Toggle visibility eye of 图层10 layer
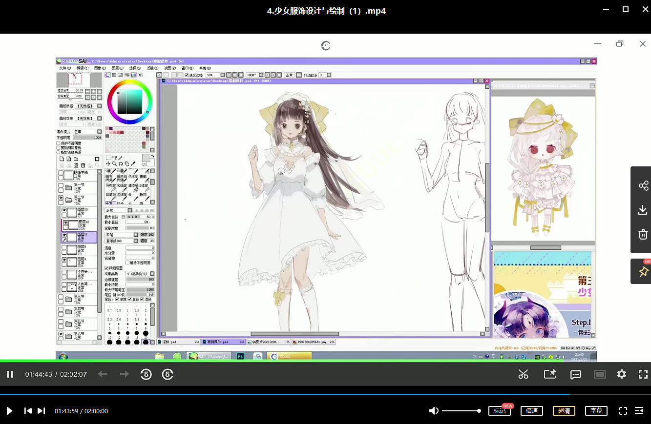 tap(64, 210)
